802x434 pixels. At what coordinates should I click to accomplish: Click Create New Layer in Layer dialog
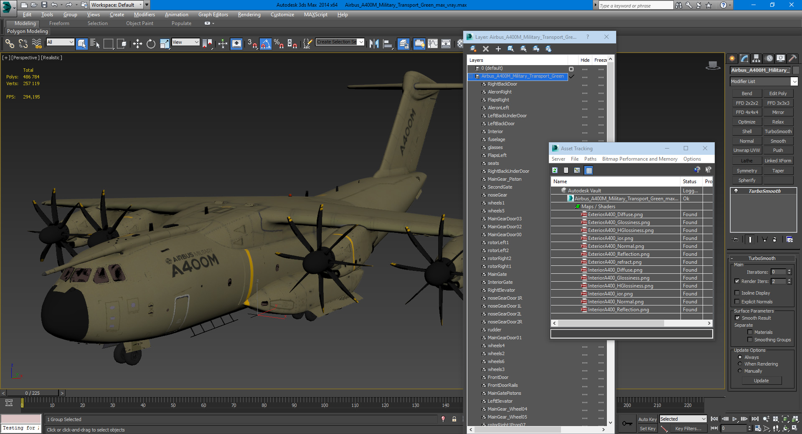(x=473, y=49)
